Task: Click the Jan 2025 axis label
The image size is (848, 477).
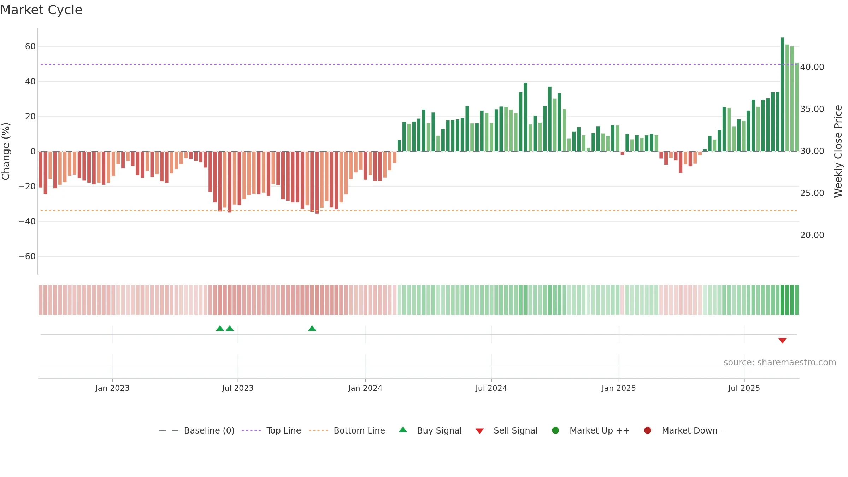Action: tap(619, 388)
